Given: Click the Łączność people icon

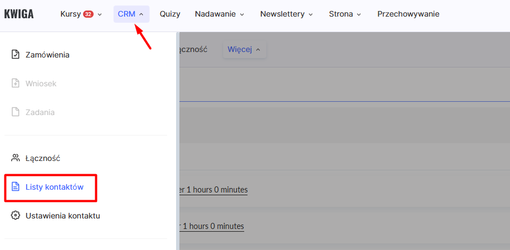Looking at the screenshot, I should (x=16, y=158).
